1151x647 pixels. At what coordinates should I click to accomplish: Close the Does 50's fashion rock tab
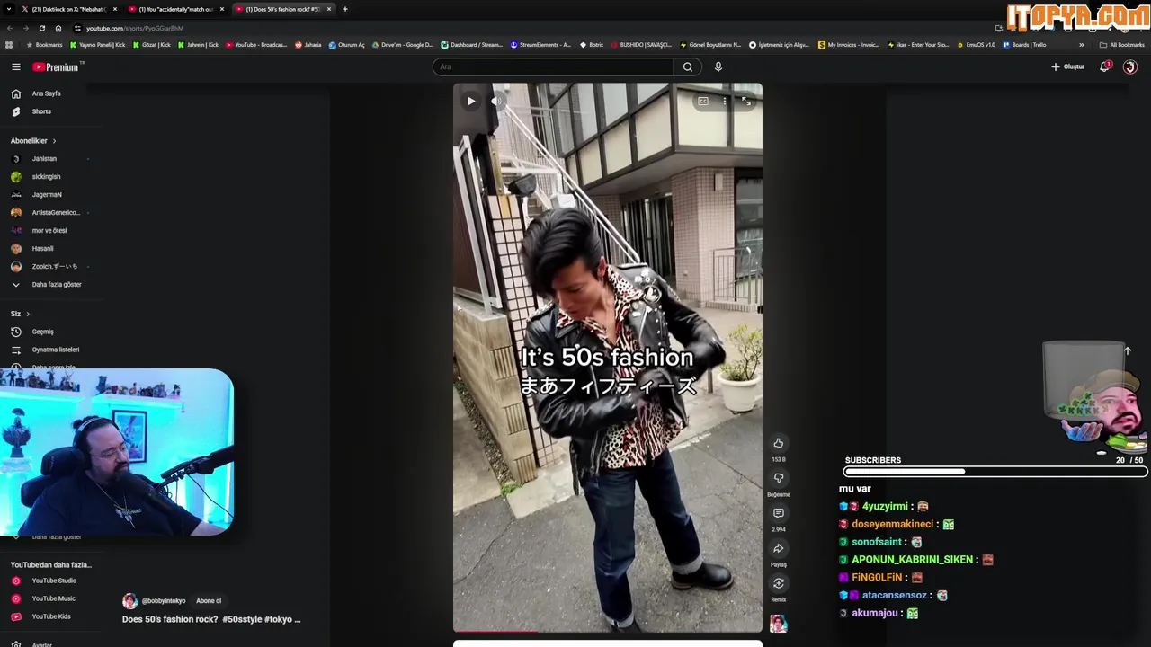pos(329,9)
